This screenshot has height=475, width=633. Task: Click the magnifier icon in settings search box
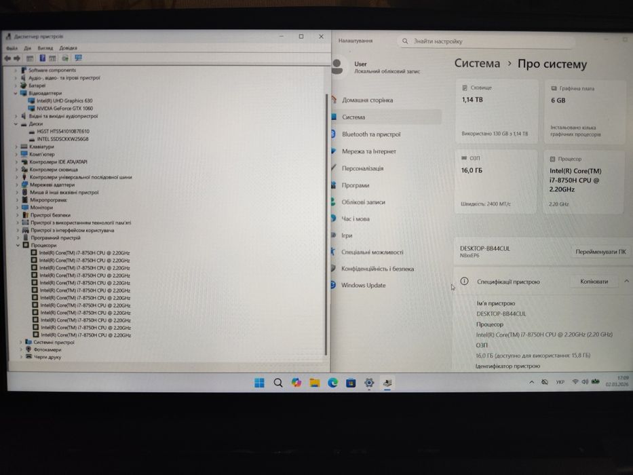[405, 41]
